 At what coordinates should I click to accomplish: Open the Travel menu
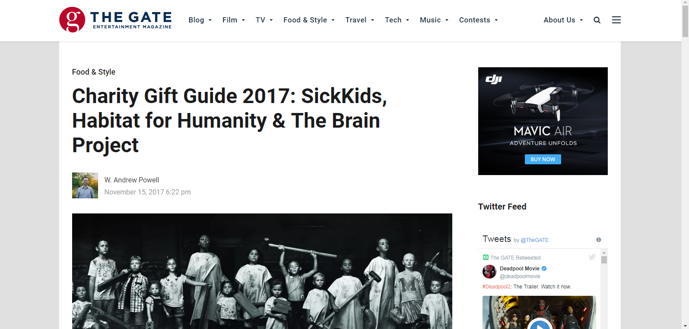pos(360,20)
